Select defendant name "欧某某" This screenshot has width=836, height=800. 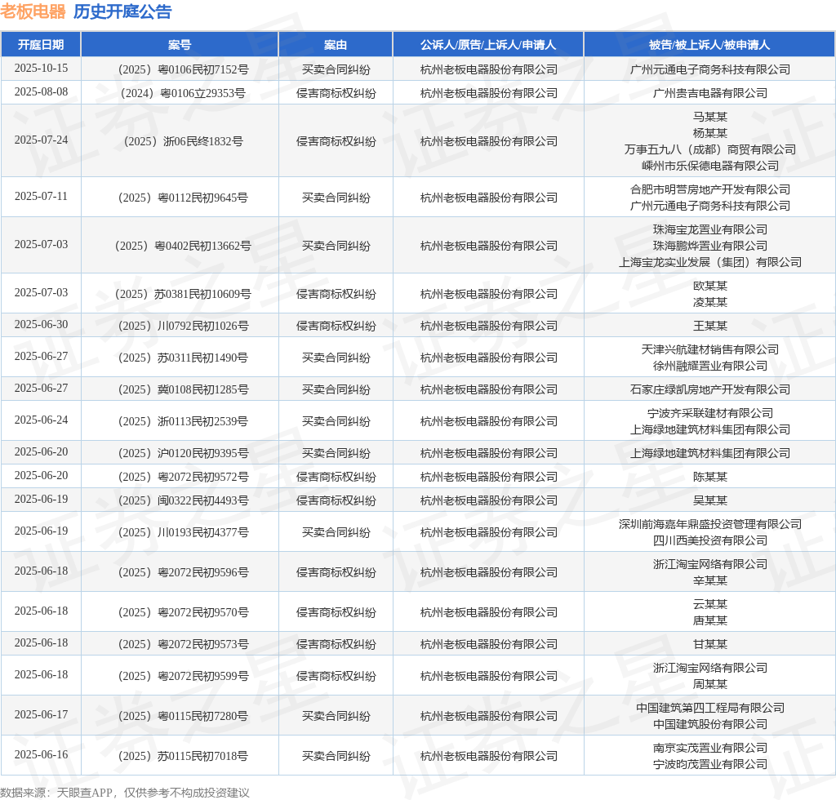point(710,286)
